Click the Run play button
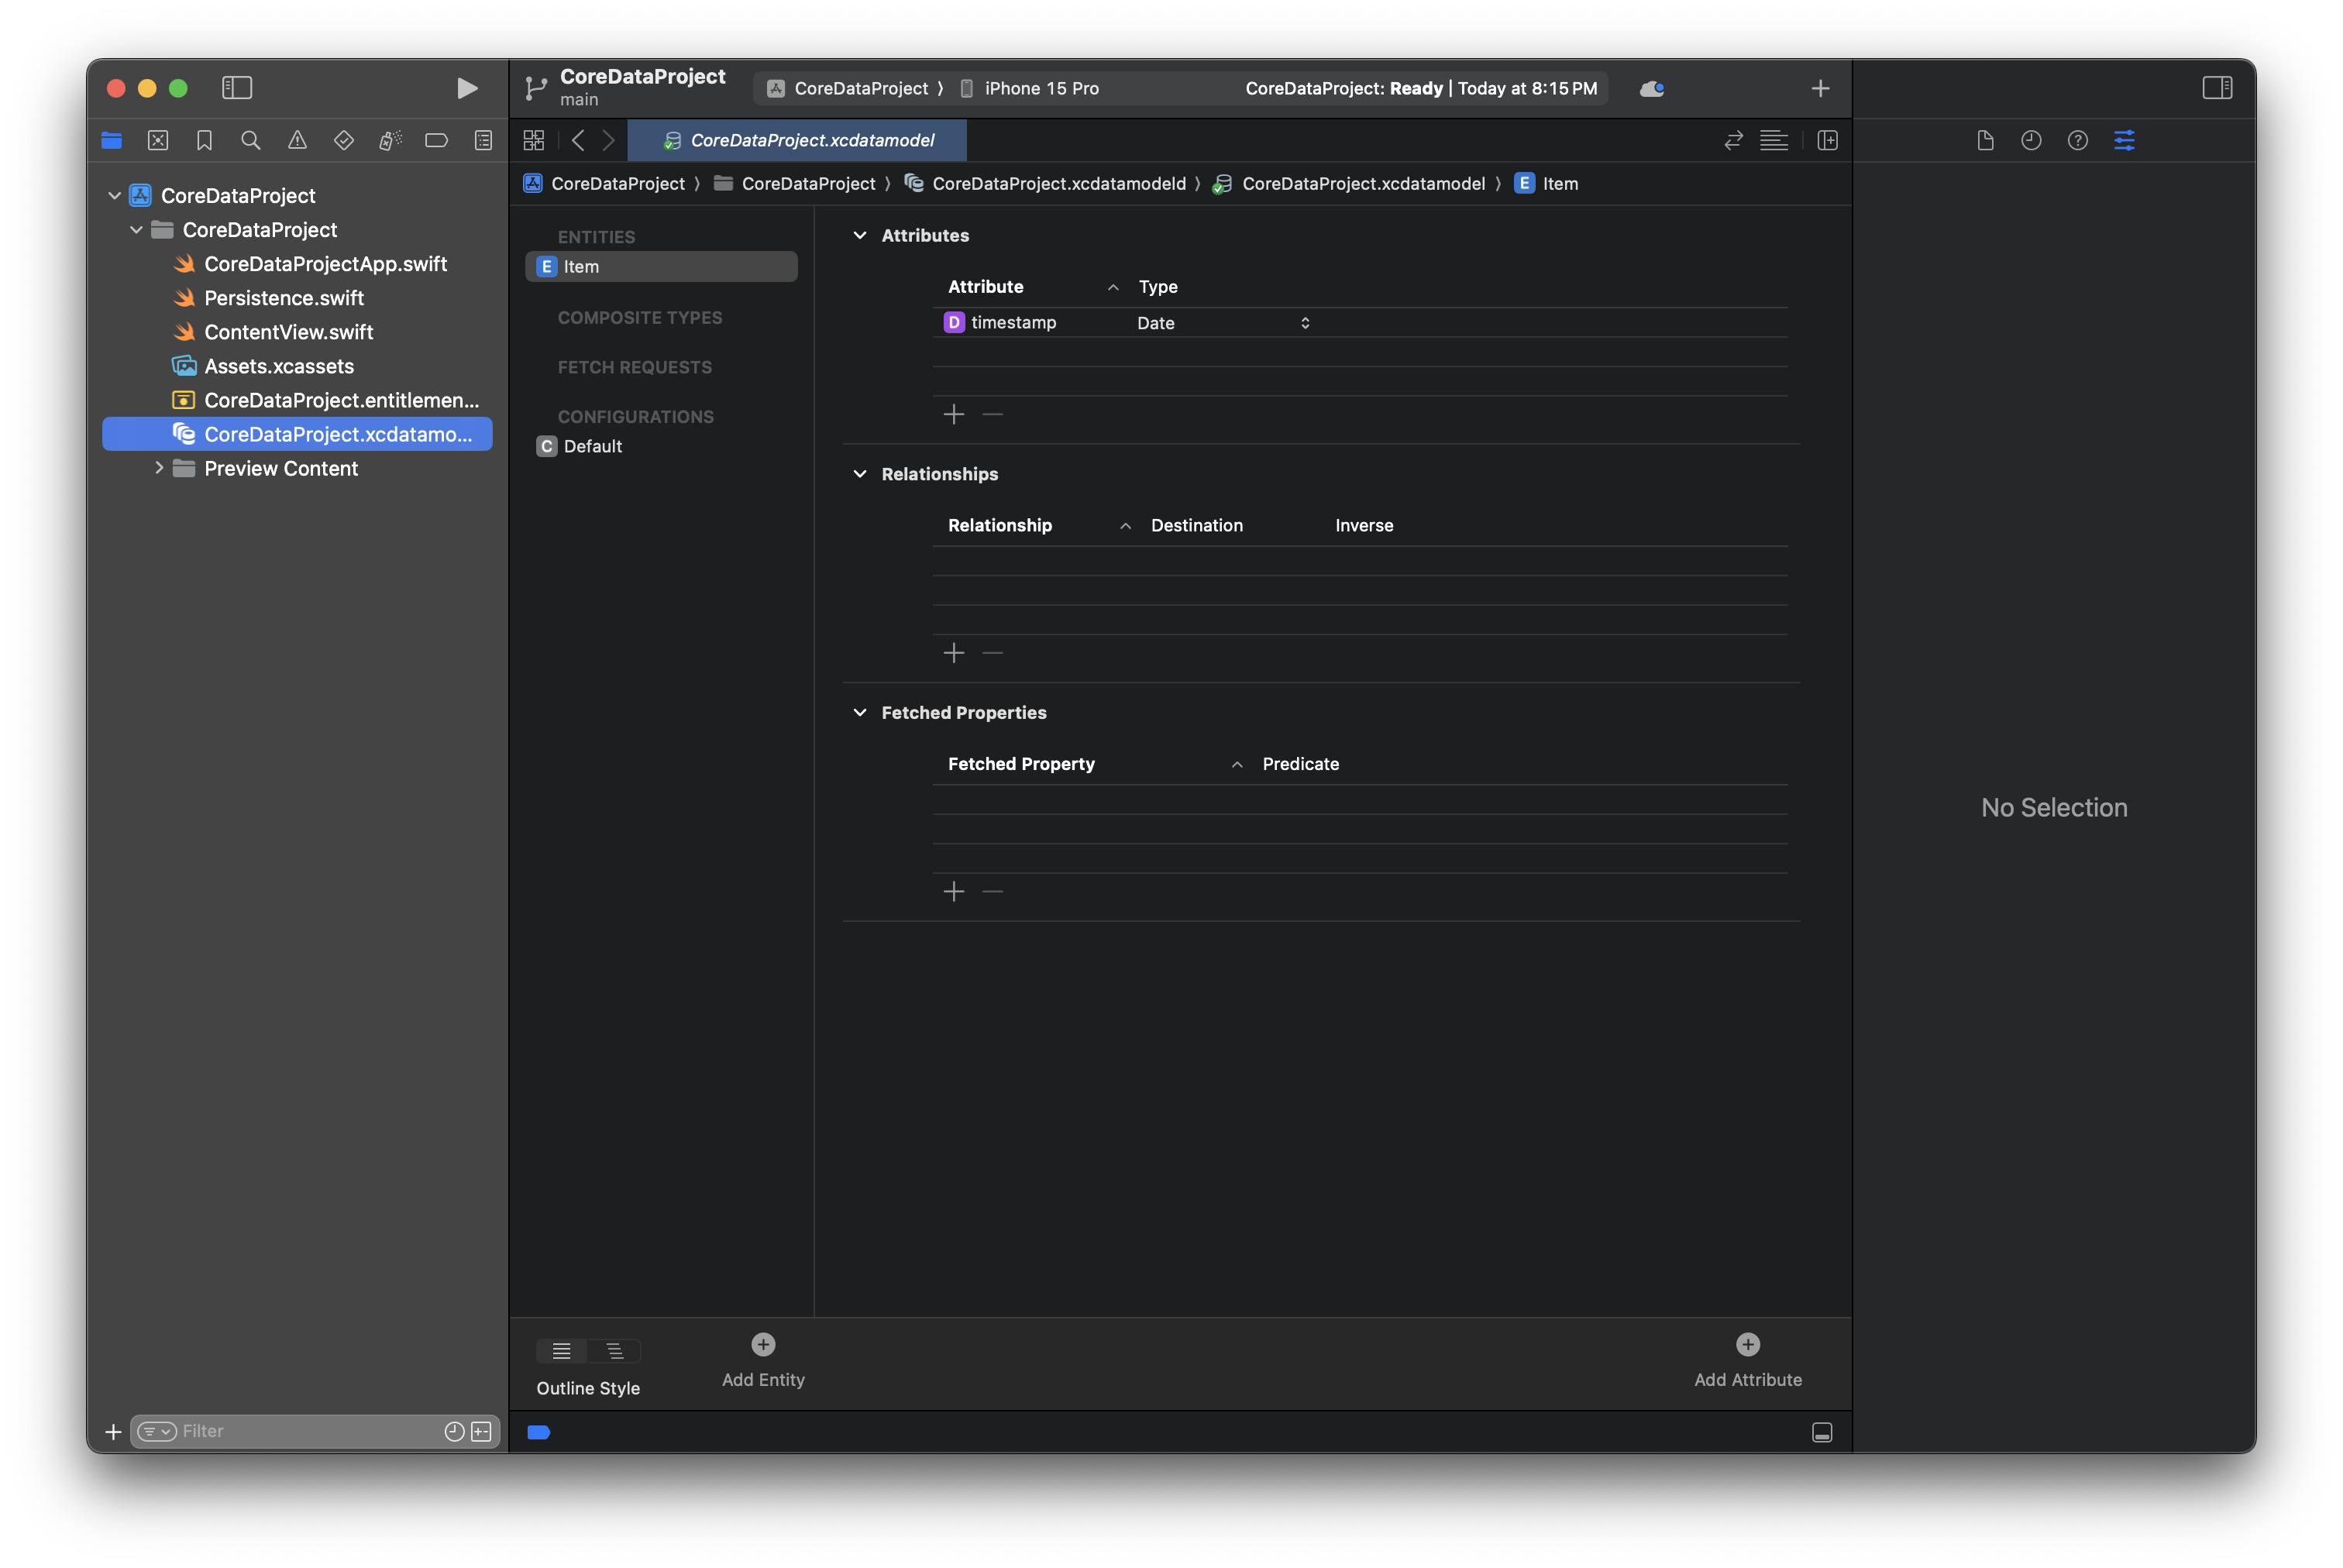2343x1568 pixels. (466, 88)
